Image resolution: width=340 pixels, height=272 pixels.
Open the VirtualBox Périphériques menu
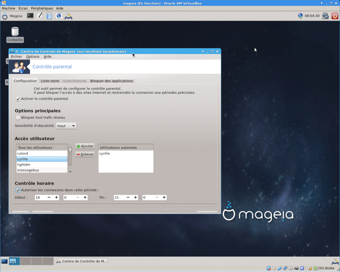point(42,8)
